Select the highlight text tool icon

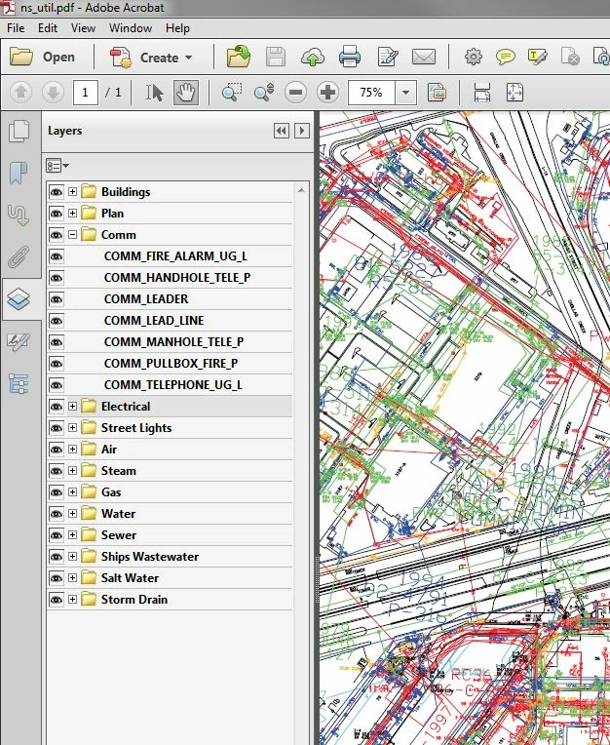click(537, 57)
